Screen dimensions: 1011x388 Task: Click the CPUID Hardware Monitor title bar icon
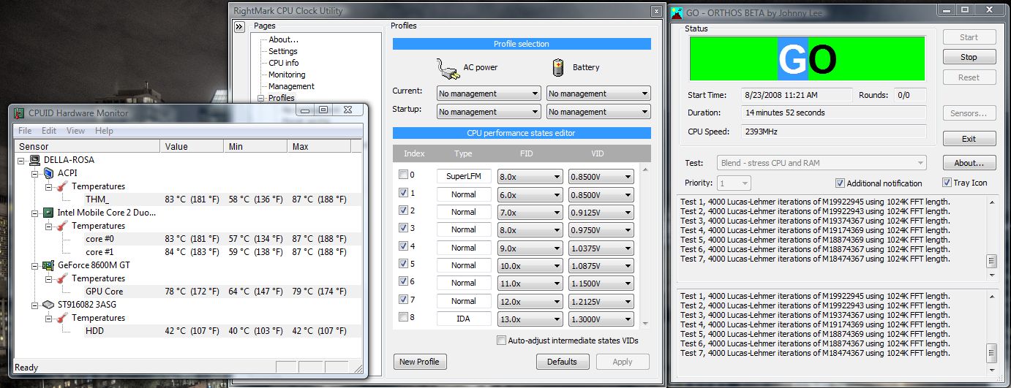point(19,113)
